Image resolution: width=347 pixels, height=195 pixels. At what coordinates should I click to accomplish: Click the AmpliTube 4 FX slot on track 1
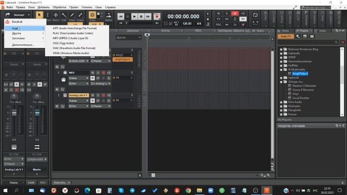pos(123,59)
